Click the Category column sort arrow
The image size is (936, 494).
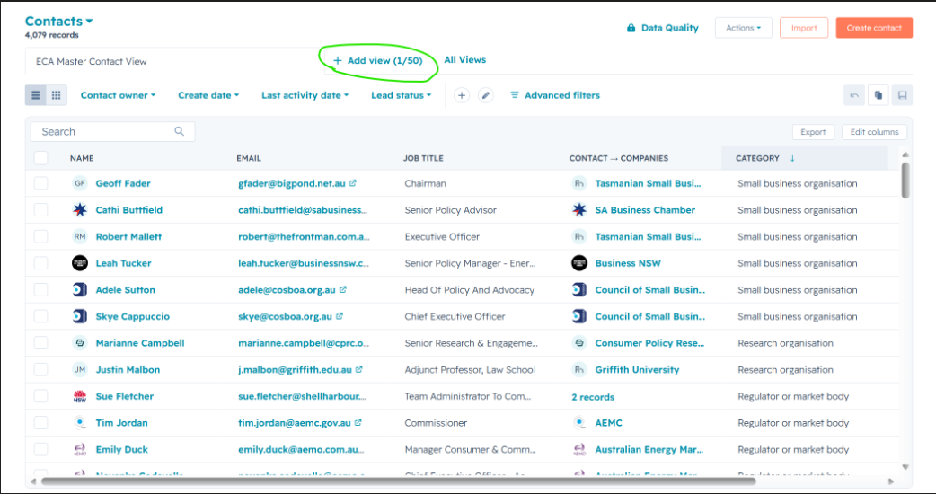[x=792, y=158]
